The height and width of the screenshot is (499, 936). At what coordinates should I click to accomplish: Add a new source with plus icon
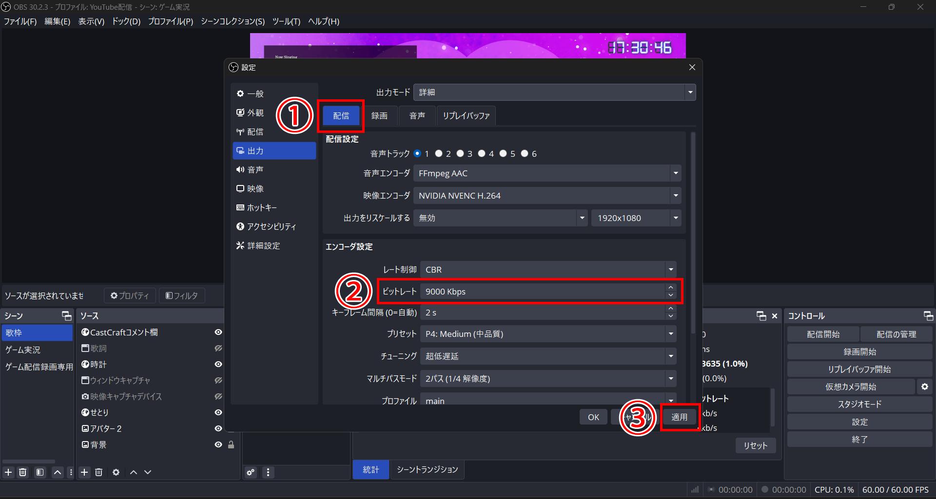84,472
